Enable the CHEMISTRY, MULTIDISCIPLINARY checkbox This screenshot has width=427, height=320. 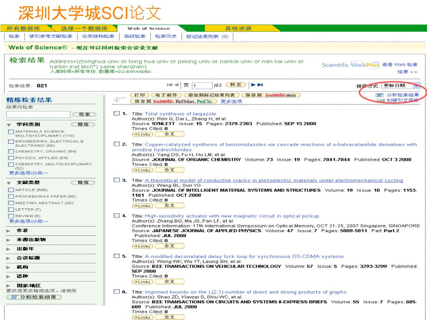pyautogui.click(x=11, y=164)
